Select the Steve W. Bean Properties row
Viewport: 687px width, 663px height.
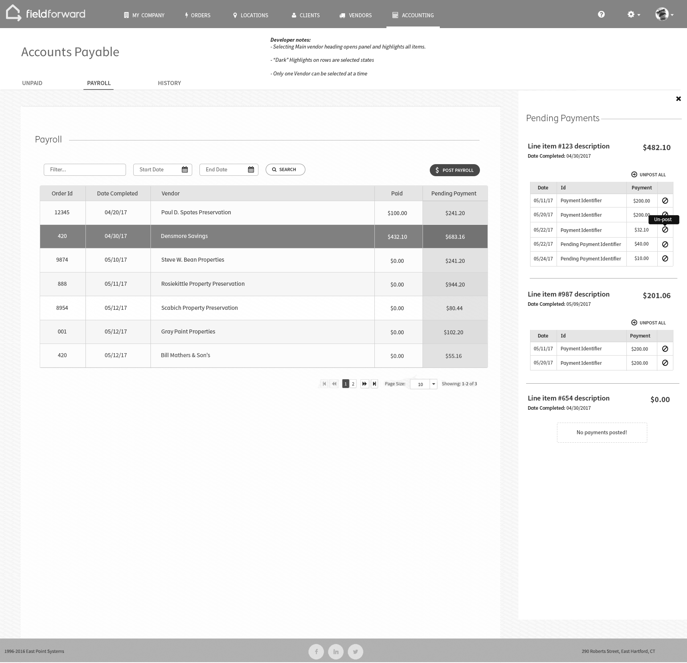click(193, 260)
